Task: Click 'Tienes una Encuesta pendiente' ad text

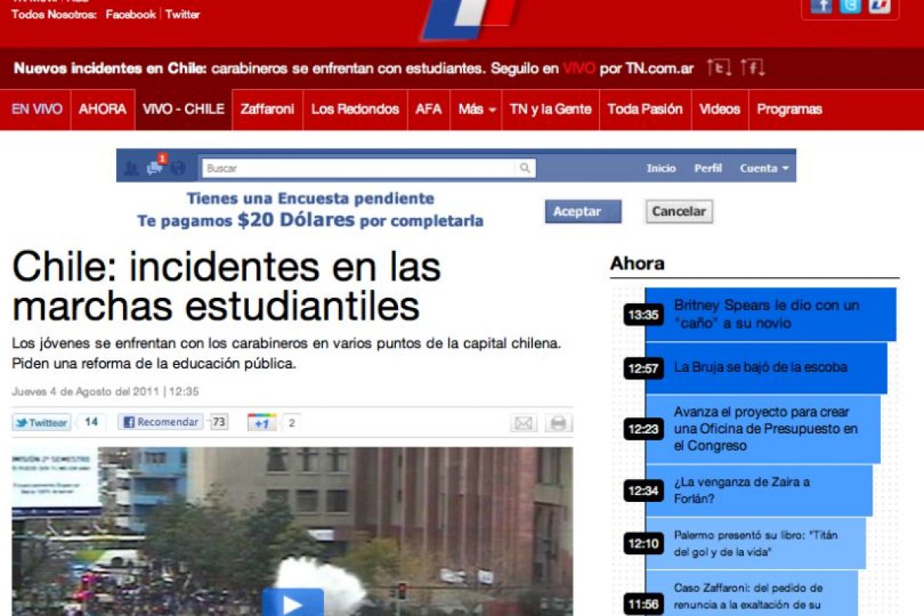Action: [x=310, y=199]
